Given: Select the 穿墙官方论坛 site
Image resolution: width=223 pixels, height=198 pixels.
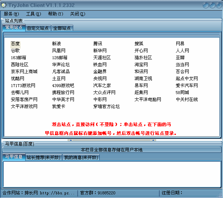Looking at the screenshot, I should pyautogui.click(x=106, y=107).
